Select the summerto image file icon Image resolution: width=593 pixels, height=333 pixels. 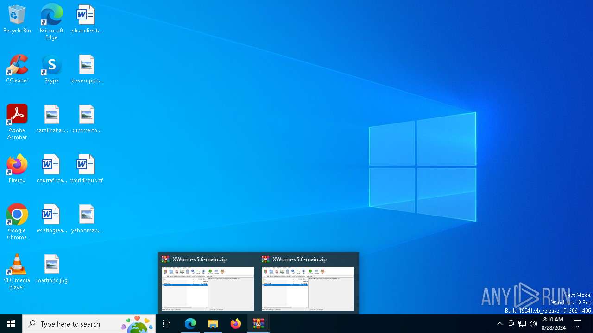pos(86,119)
